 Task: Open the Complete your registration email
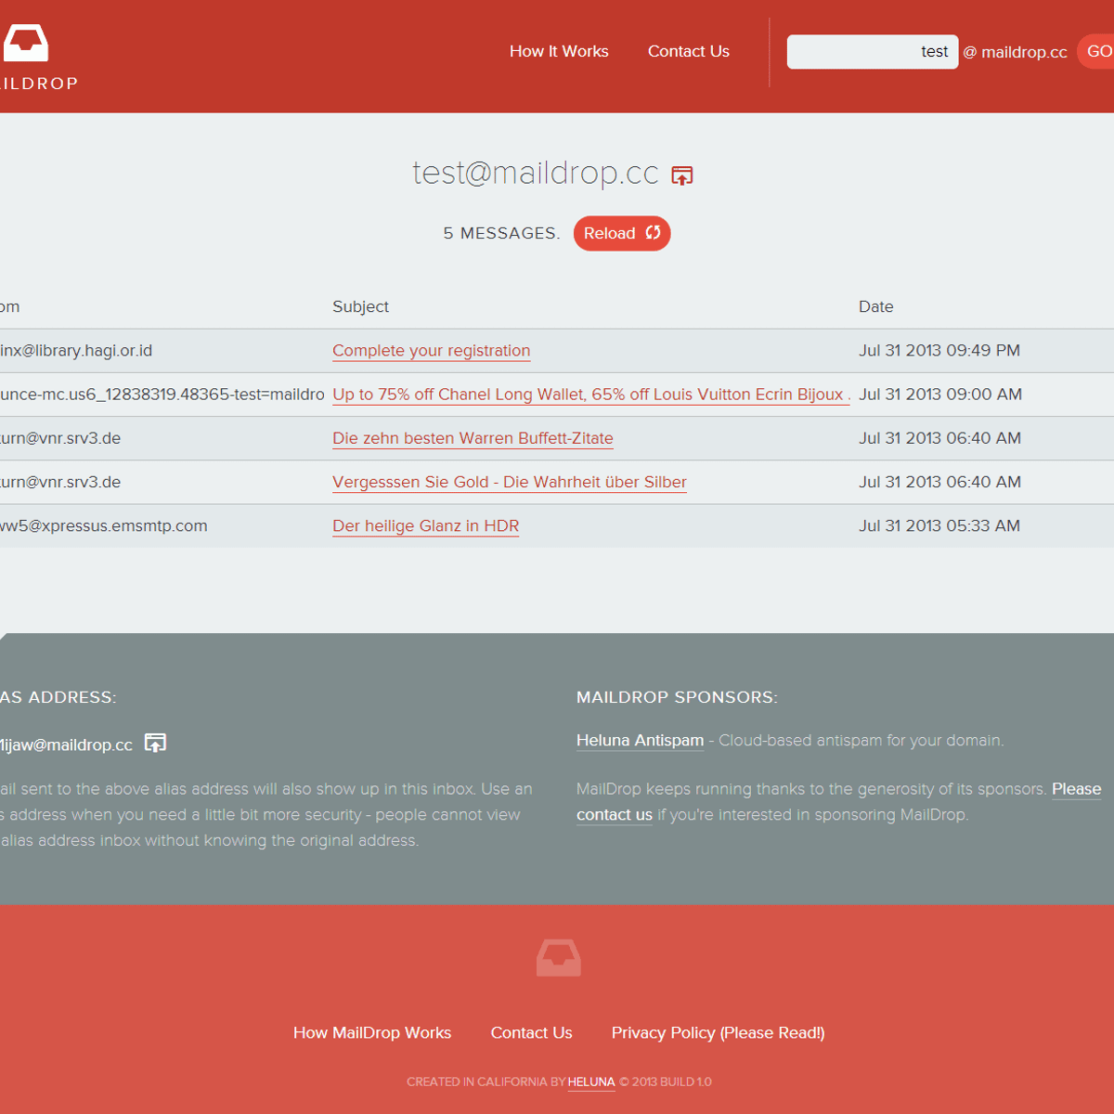[431, 351]
